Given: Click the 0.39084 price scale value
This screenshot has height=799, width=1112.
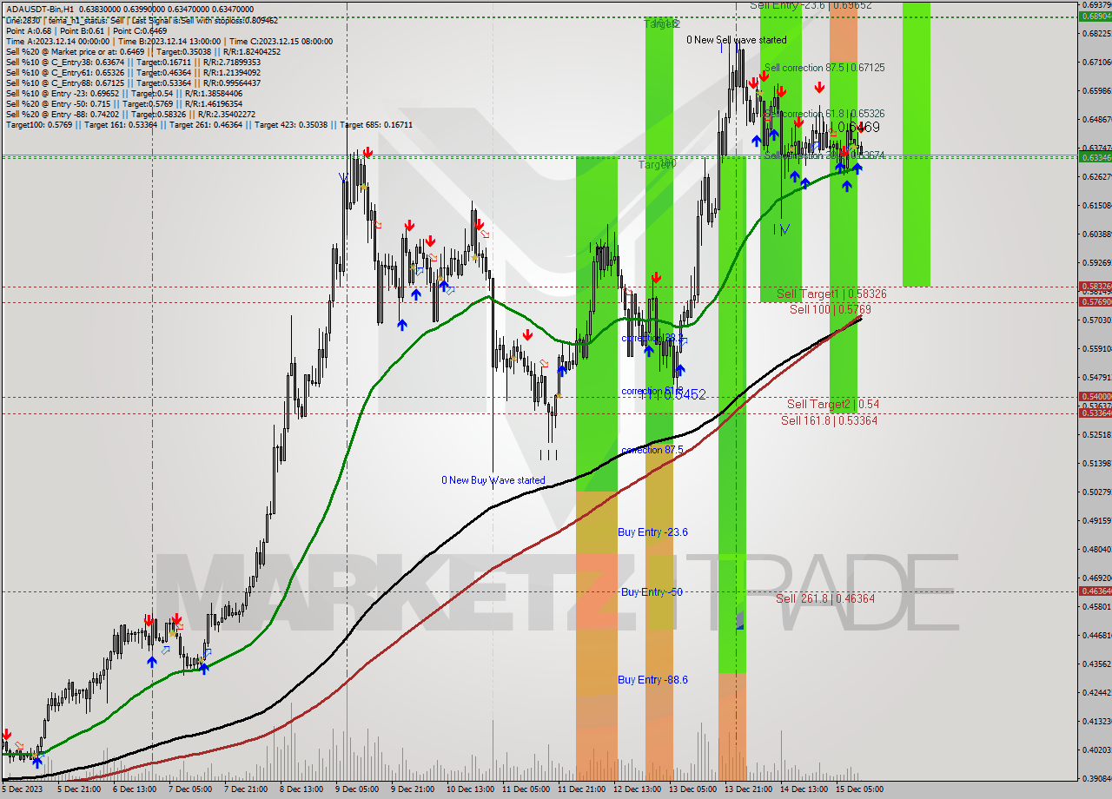Looking at the screenshot, I should pyautogui.click(x=1095, y=778).
